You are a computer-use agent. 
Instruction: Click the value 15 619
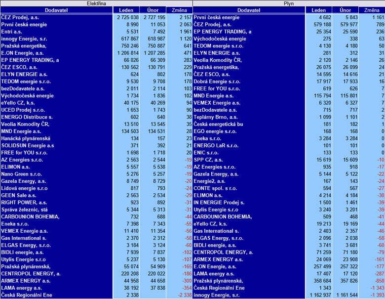(x=324, y=160)
